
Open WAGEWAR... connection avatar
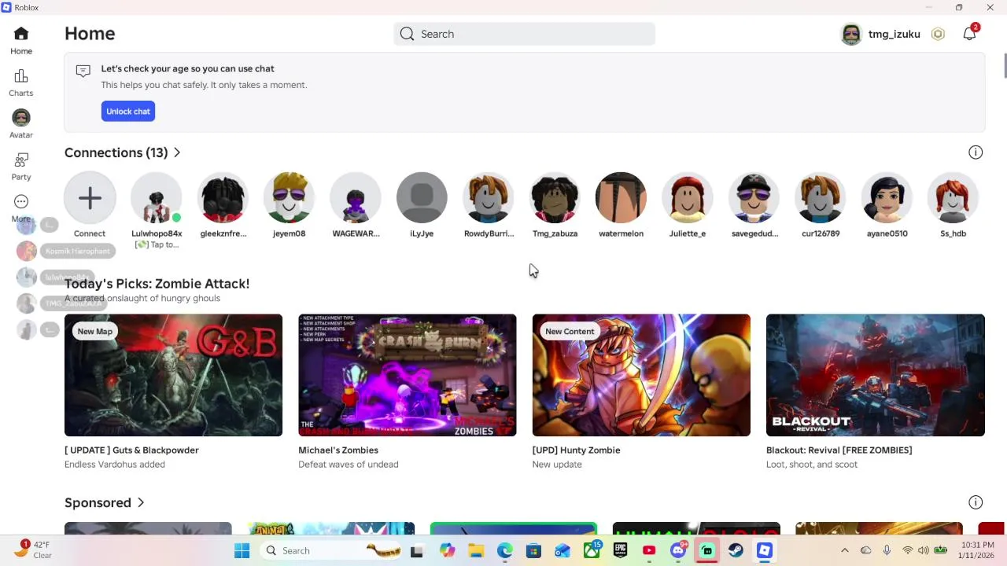click(356, 198)
